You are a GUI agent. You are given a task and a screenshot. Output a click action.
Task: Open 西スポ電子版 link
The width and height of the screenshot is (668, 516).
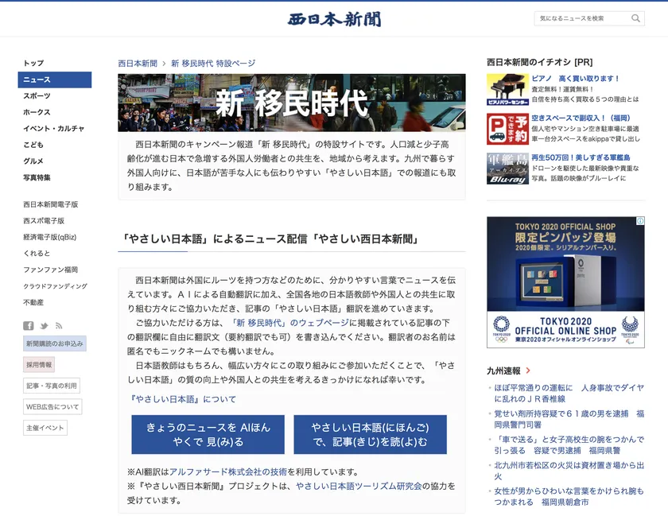[x=44, y=221]
